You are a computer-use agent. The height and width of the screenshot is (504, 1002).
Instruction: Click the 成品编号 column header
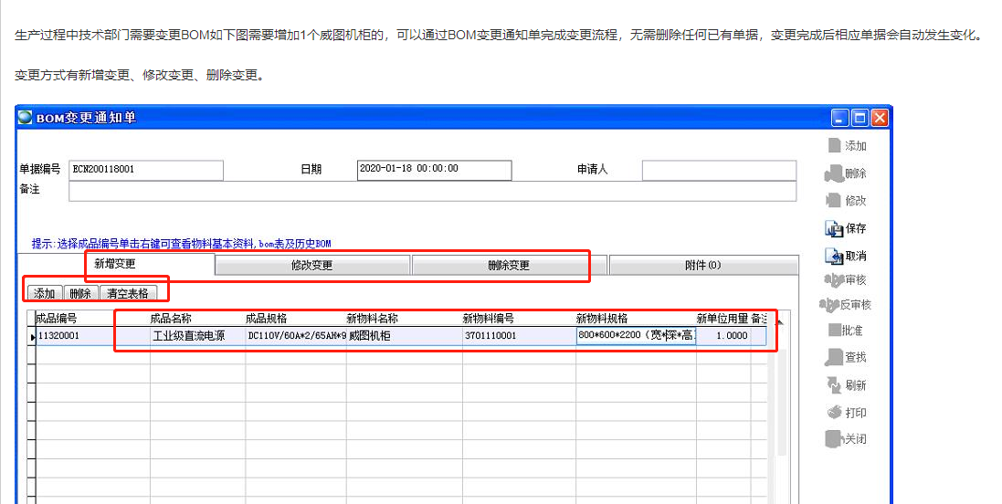coord(93,318)
